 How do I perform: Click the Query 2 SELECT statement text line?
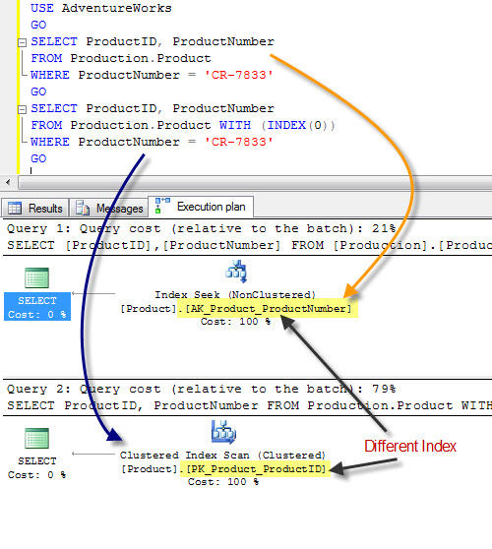tap(249, 405)
